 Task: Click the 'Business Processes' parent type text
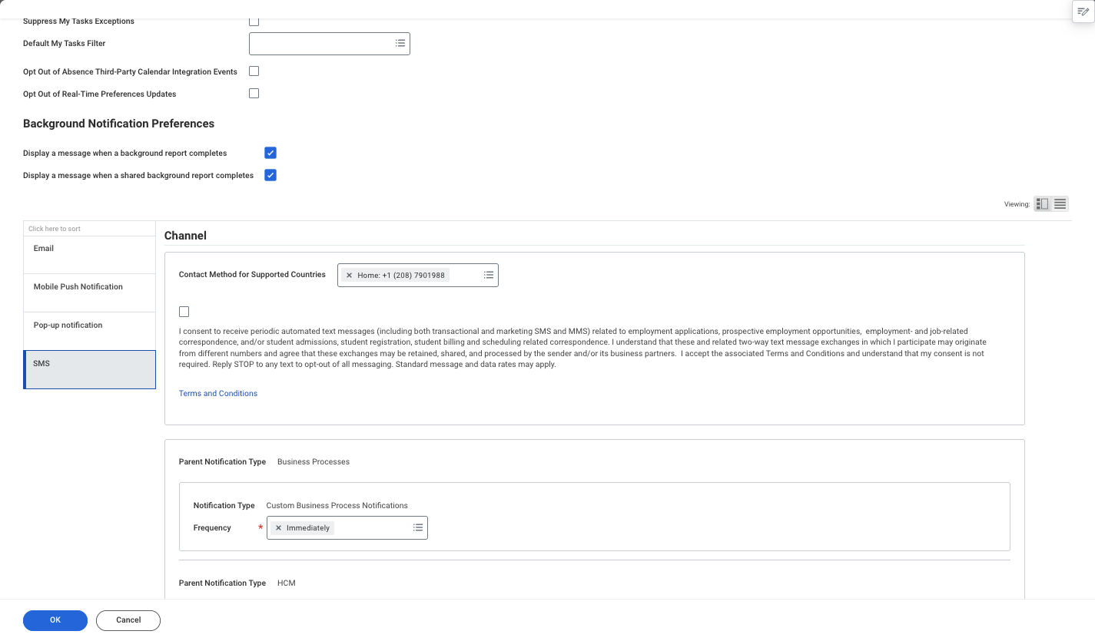tap(314, 462)
